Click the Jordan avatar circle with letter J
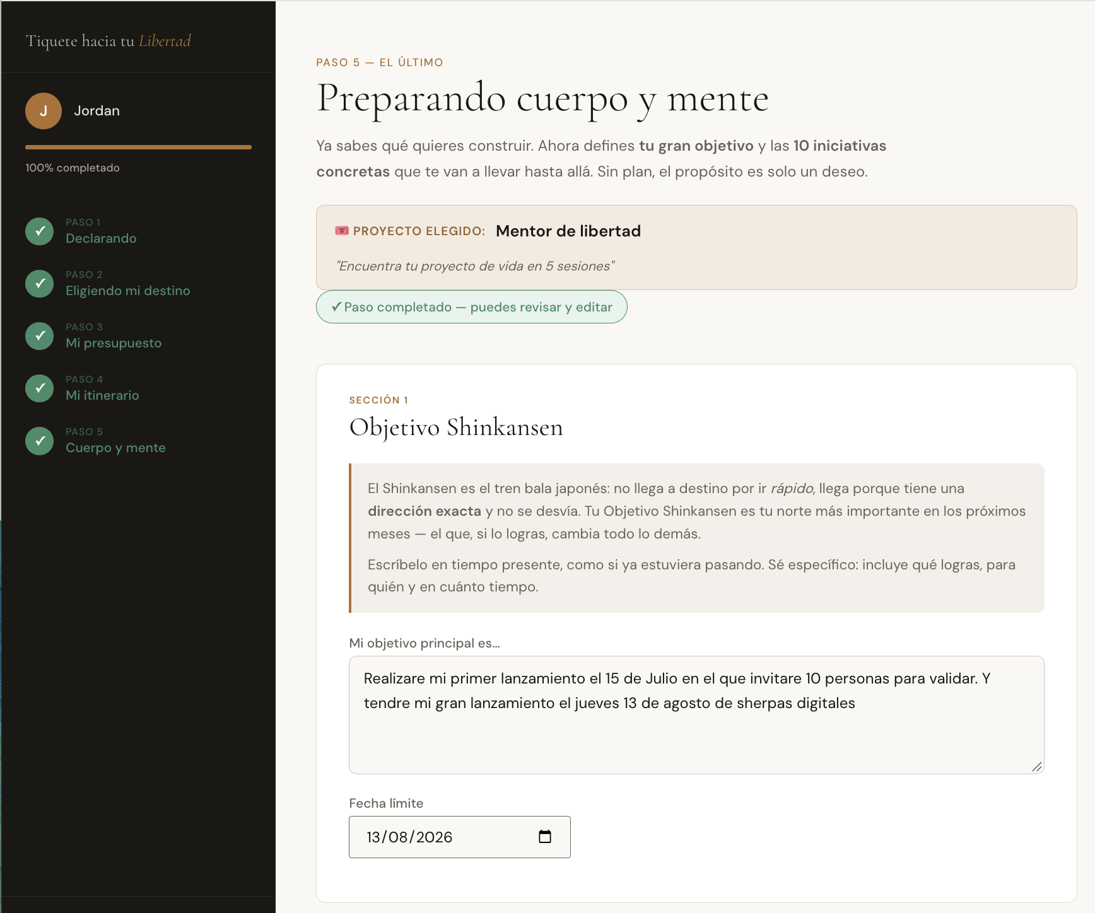The image size is (1095, 913). 44,111
